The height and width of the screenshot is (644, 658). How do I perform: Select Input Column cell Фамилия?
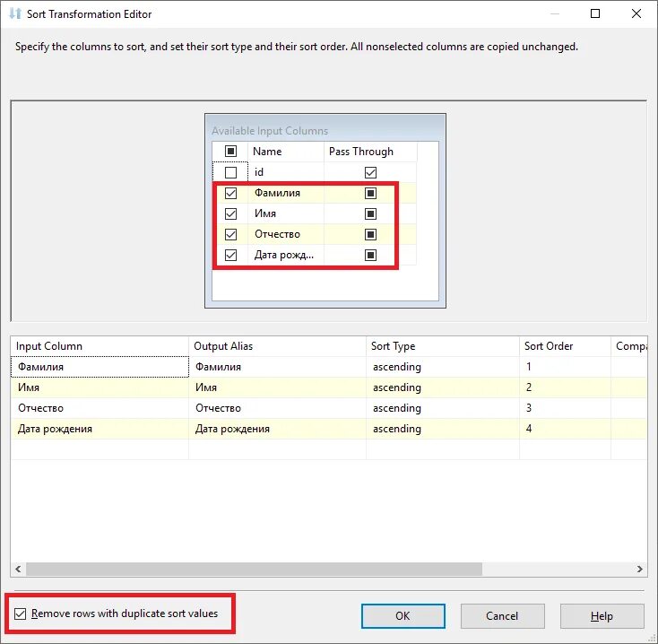pyautogui.click(x=100, y=367)
